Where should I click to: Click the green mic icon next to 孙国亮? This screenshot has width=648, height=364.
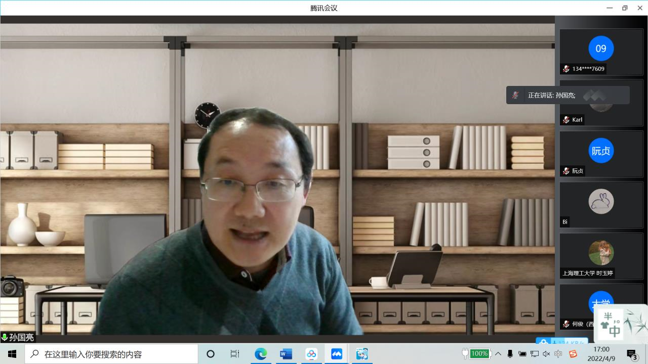pos(5,337)
